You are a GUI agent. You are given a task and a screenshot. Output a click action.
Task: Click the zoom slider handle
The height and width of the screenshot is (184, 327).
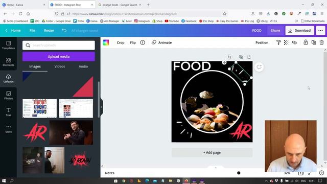pyautogui.click(x=239, y=173)
